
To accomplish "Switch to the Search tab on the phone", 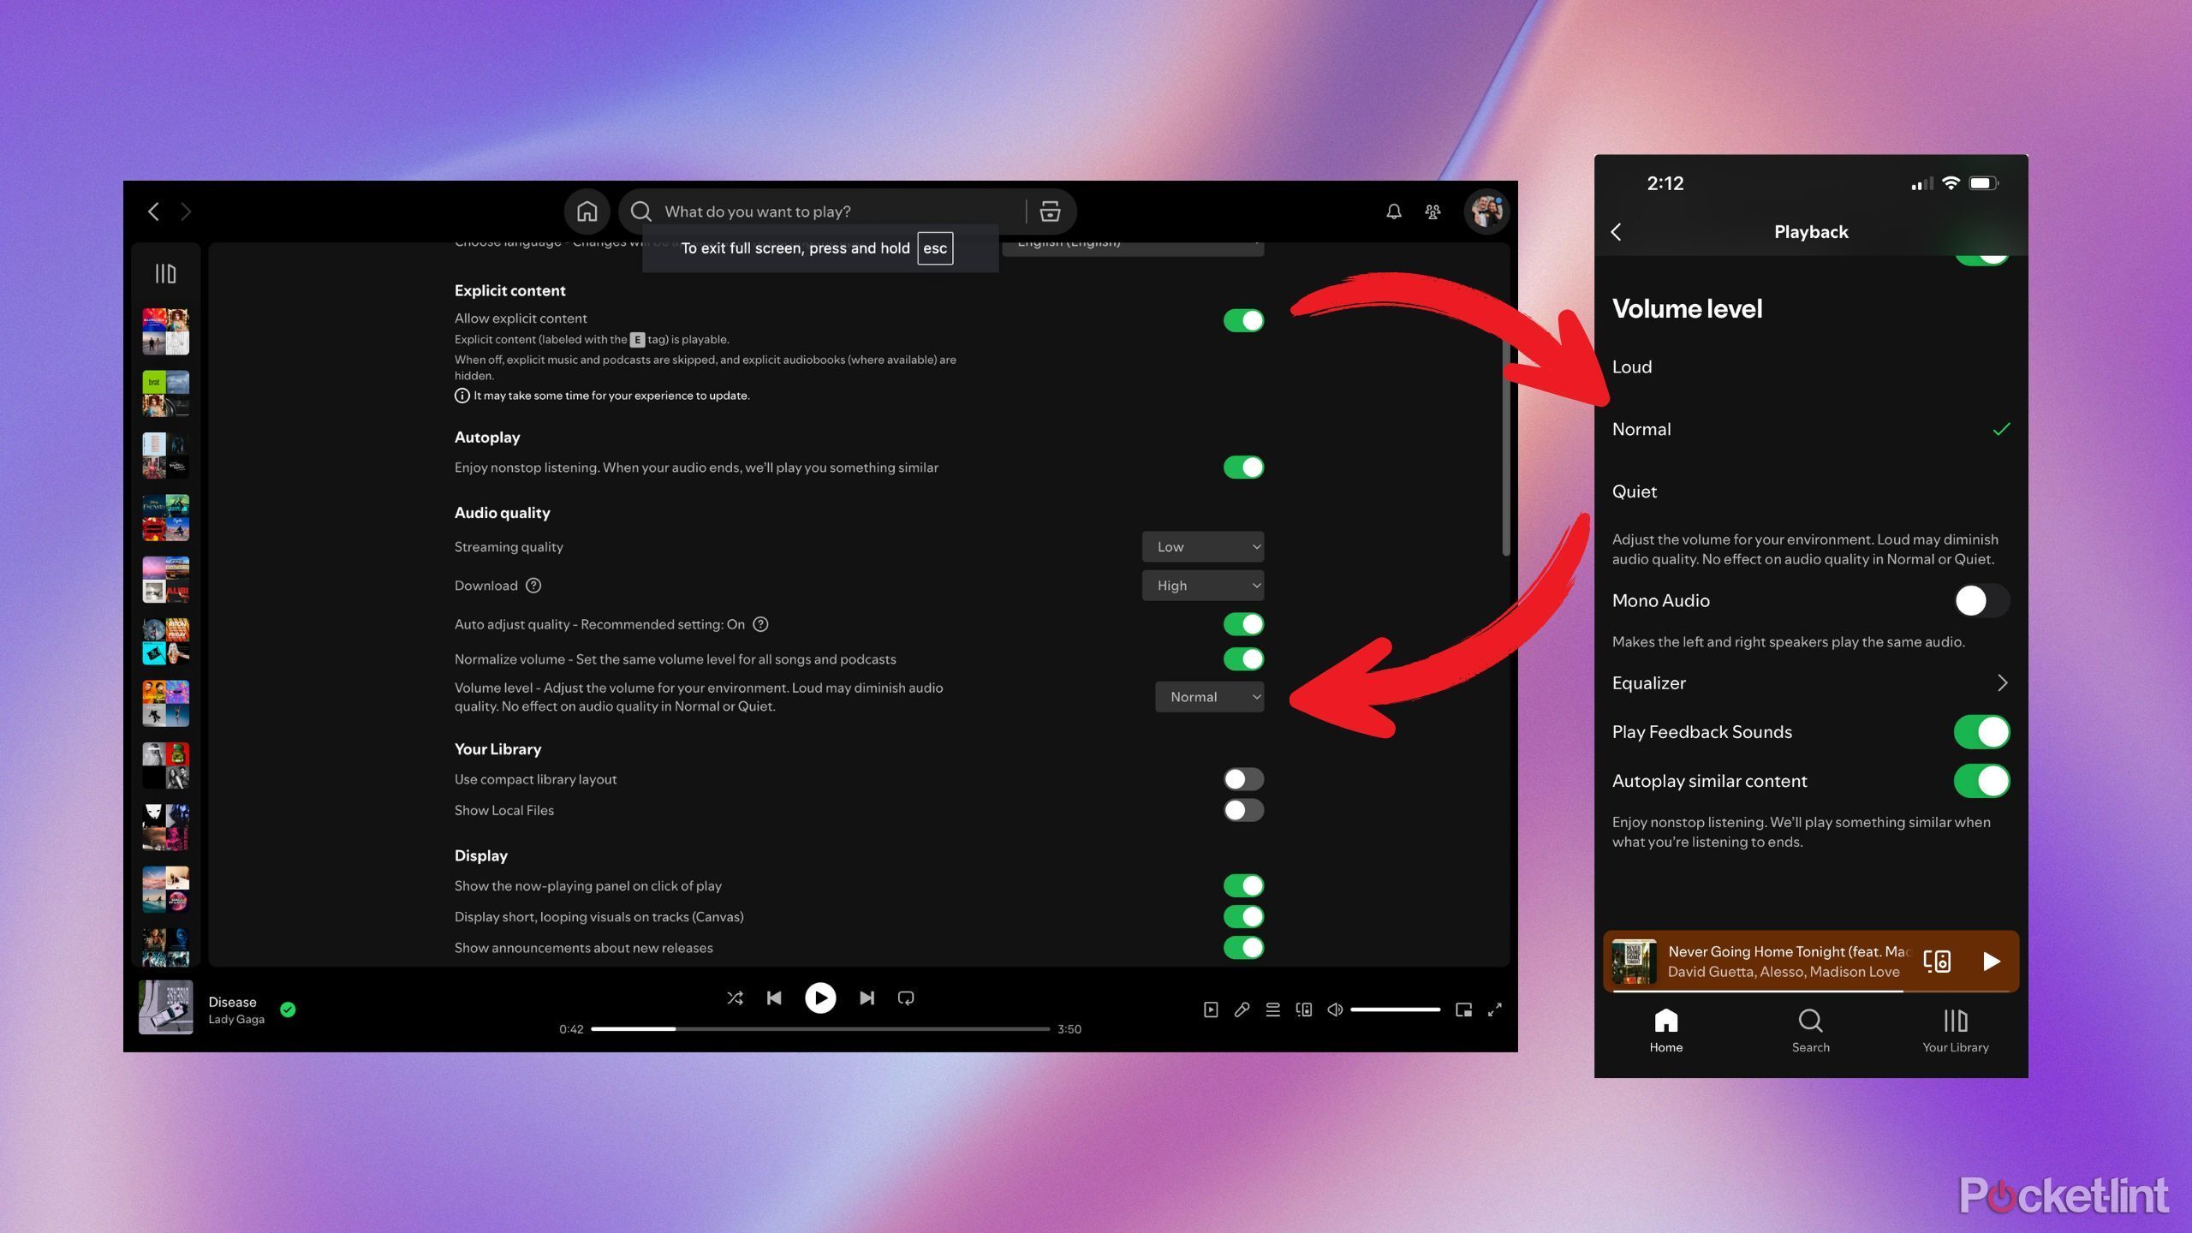I will coord(1810,1030).
